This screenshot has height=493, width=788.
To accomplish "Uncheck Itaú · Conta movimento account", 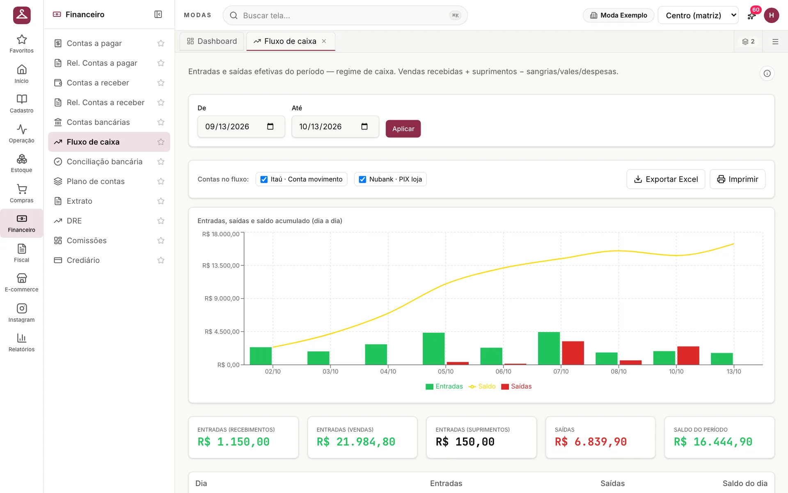I will [x=264, y=180].
